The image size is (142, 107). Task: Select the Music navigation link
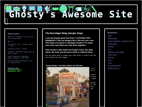tap(110, 63)
